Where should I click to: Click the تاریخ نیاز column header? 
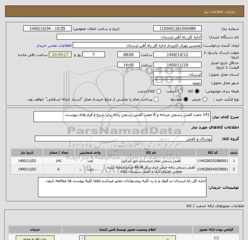click(27, 152)
